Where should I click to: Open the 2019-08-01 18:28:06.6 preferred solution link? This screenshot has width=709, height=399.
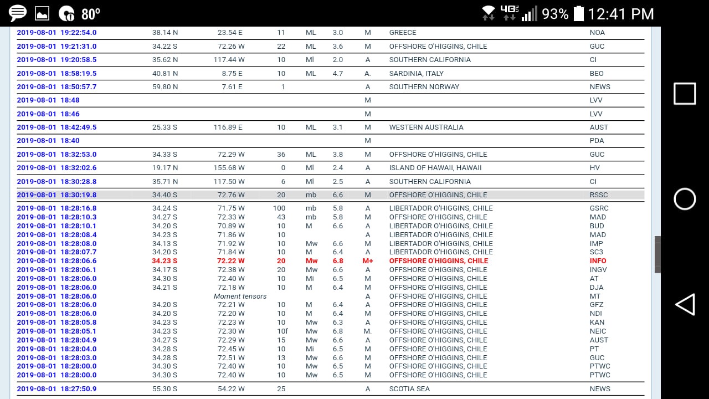click(x=56, y=261)
